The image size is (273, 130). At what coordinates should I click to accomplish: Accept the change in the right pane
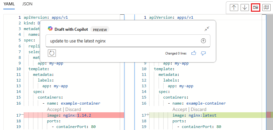coord(180,109)
